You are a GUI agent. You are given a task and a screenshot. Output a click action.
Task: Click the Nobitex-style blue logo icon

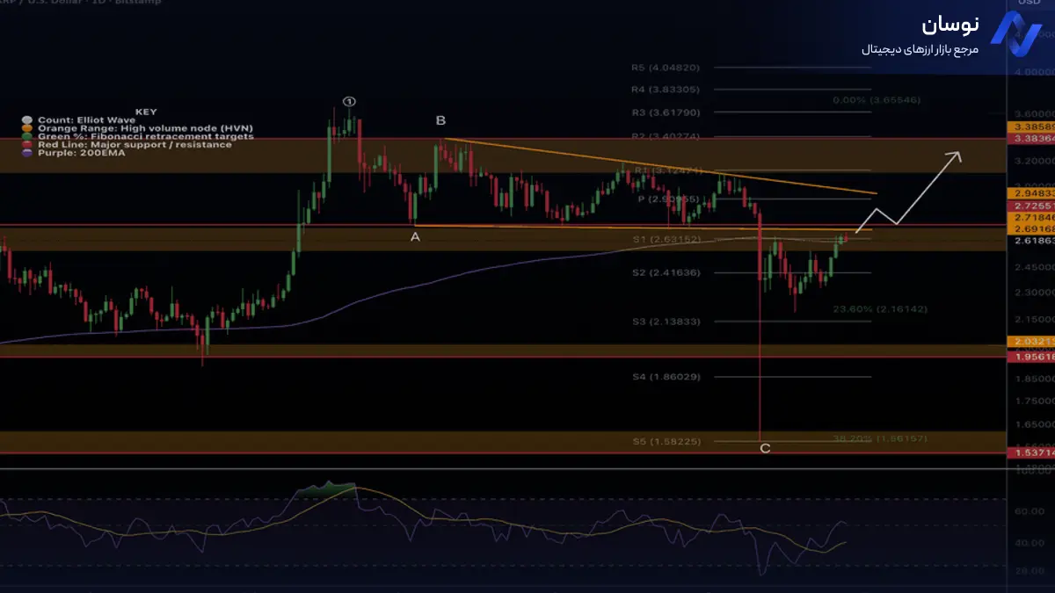point(1015,38)
